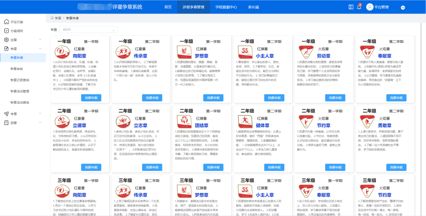
Task: Click 我要申报 on the 二年级 节约章 card
Action: (x=335, y=167)
